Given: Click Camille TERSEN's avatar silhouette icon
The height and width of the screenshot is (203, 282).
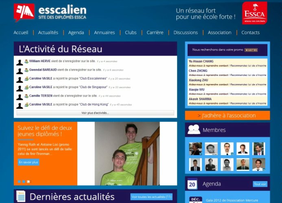Looking at the screenshot, I should [x=20, y=97].
